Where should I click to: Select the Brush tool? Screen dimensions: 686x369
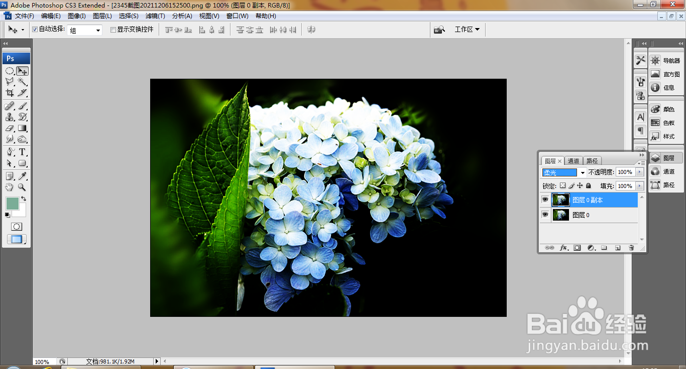point(22,106)
